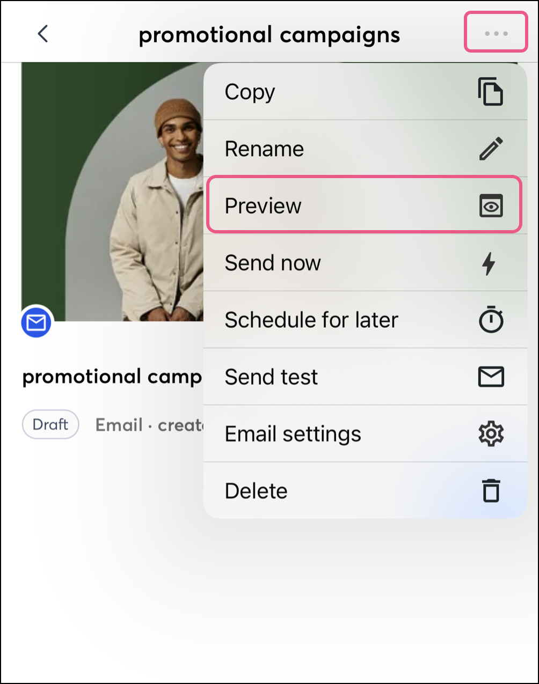
Task: Pick Schedule for later option
Action: (x=311, y=320)
